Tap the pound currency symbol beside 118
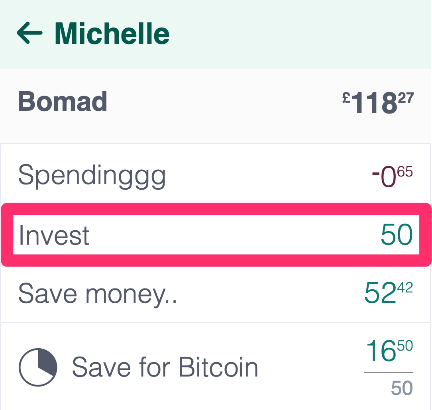 coord(346,98)
